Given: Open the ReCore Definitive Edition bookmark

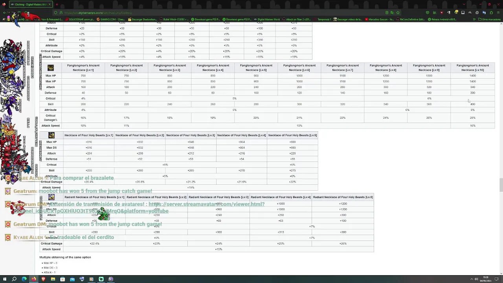Looking at the screenshot, I should [x=411, y=19].
